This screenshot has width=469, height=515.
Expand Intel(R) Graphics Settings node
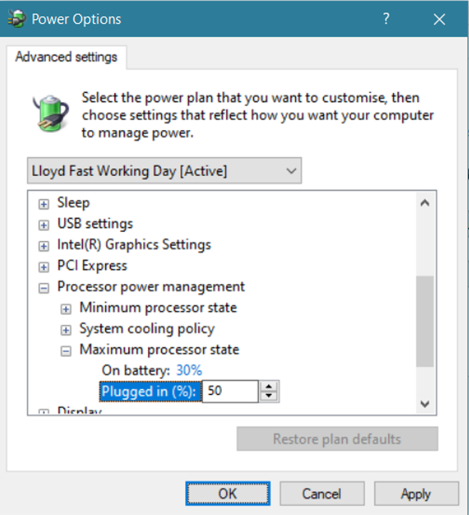pos(44,245)
